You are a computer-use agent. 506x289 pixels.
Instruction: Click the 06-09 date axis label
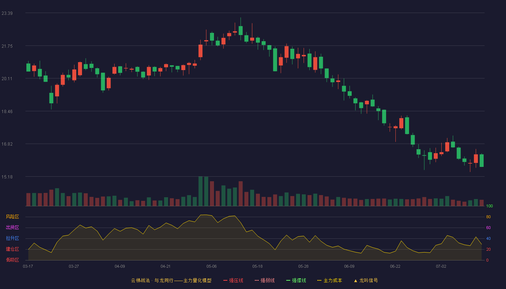[x=349, y=266]
